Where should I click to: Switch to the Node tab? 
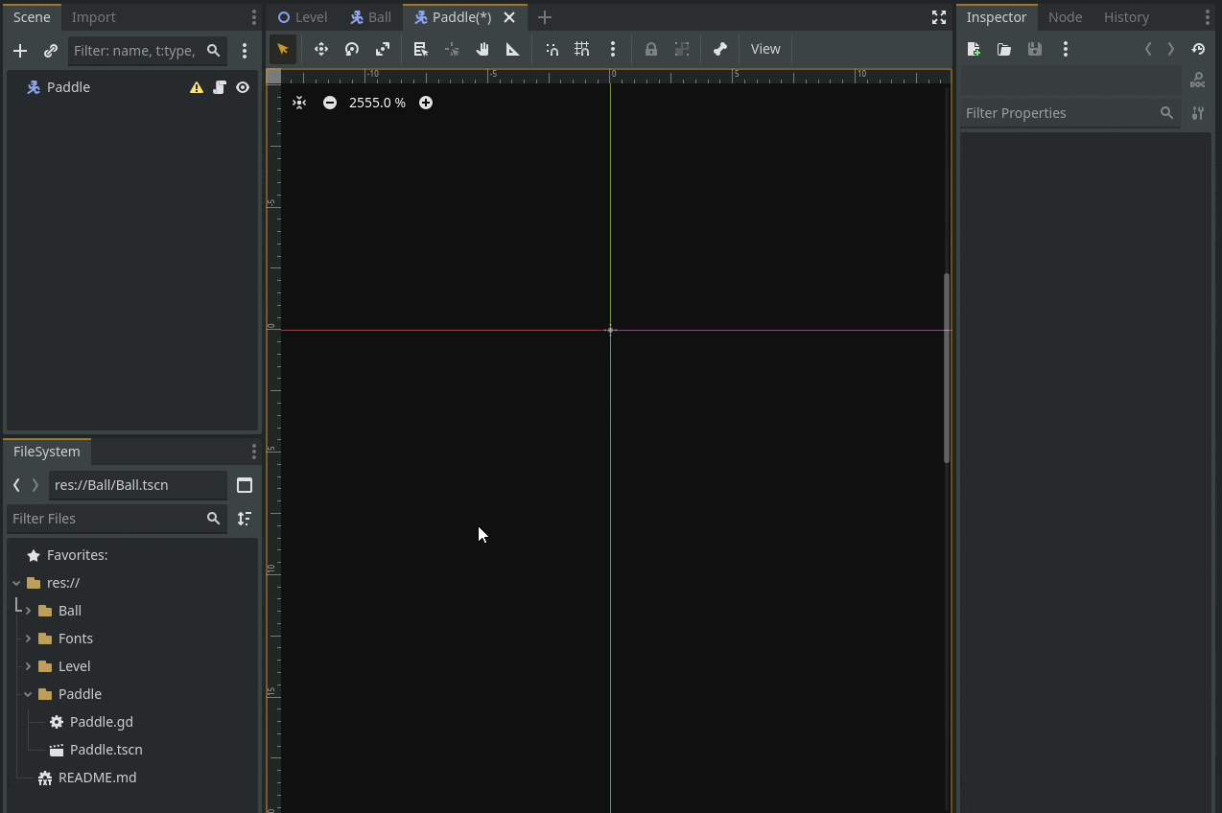click(1065, 17)
